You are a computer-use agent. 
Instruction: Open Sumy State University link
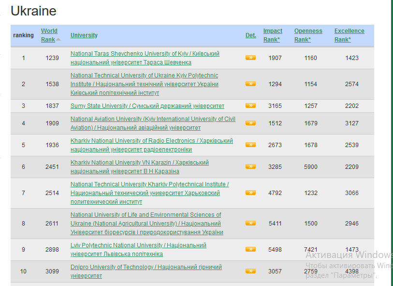(x=147, y=106)
